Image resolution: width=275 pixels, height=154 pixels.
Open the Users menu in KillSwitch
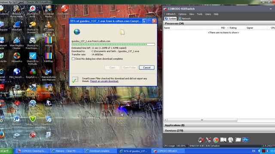[208, 14]
